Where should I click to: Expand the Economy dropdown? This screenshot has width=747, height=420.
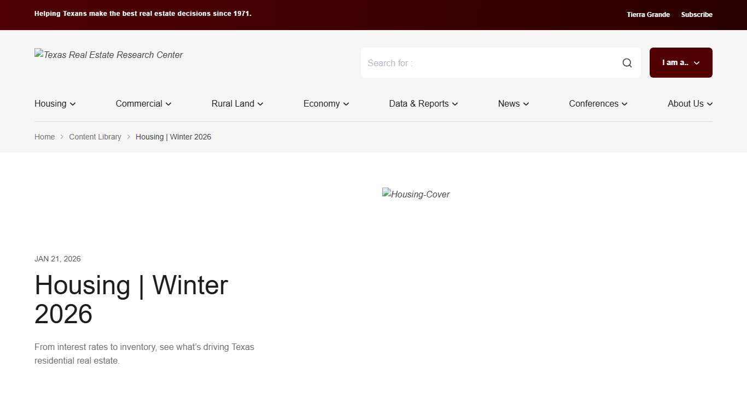tap(325, 103)
